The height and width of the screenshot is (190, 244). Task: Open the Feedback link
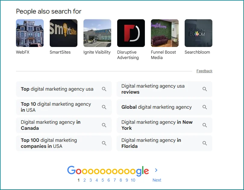click(x=204, y=71)
